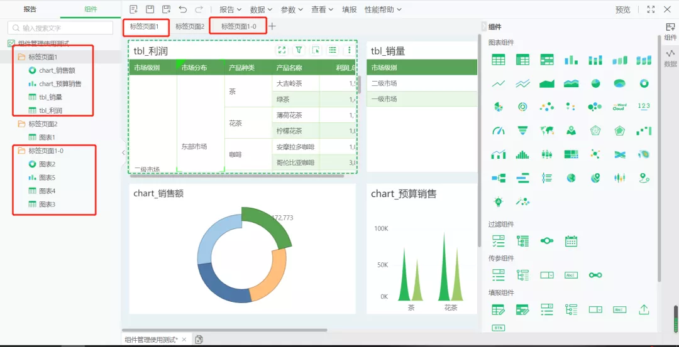Screen dimensions: 679x347
Task: Open the 报告 dropdown menu
Action: (x=230, y=9)
